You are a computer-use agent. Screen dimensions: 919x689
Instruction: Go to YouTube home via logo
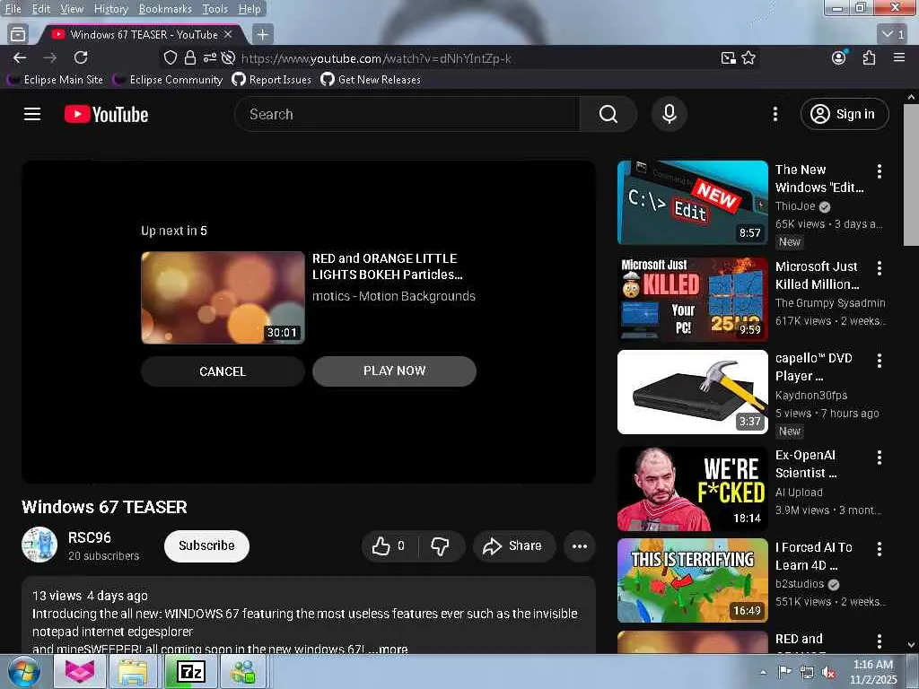click(x=106, y=114)
